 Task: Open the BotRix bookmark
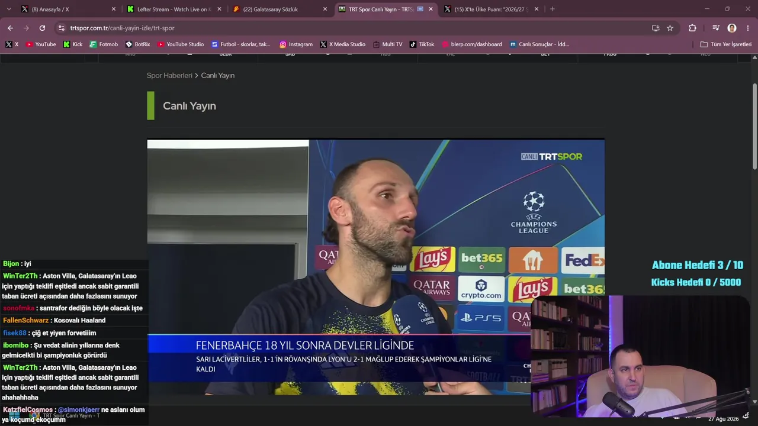138,44
